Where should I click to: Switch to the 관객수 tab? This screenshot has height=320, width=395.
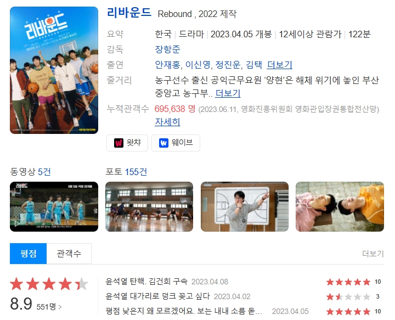coord(69,254)
